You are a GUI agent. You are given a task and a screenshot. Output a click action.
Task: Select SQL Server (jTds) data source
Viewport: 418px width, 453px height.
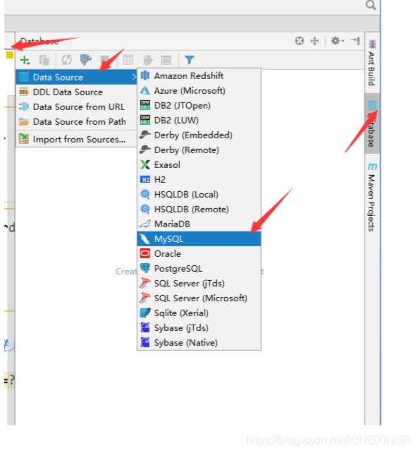(x=199, y=284)
